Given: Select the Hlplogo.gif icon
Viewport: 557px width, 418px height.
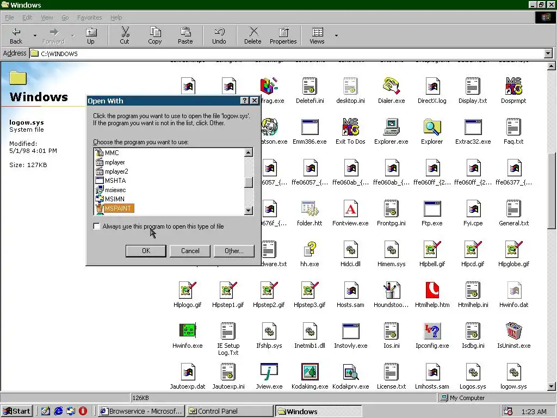Looking at the screenshot, I should point(187,290).
